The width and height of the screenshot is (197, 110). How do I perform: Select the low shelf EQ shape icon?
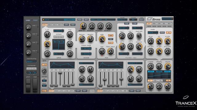click(x=150, y=81)
